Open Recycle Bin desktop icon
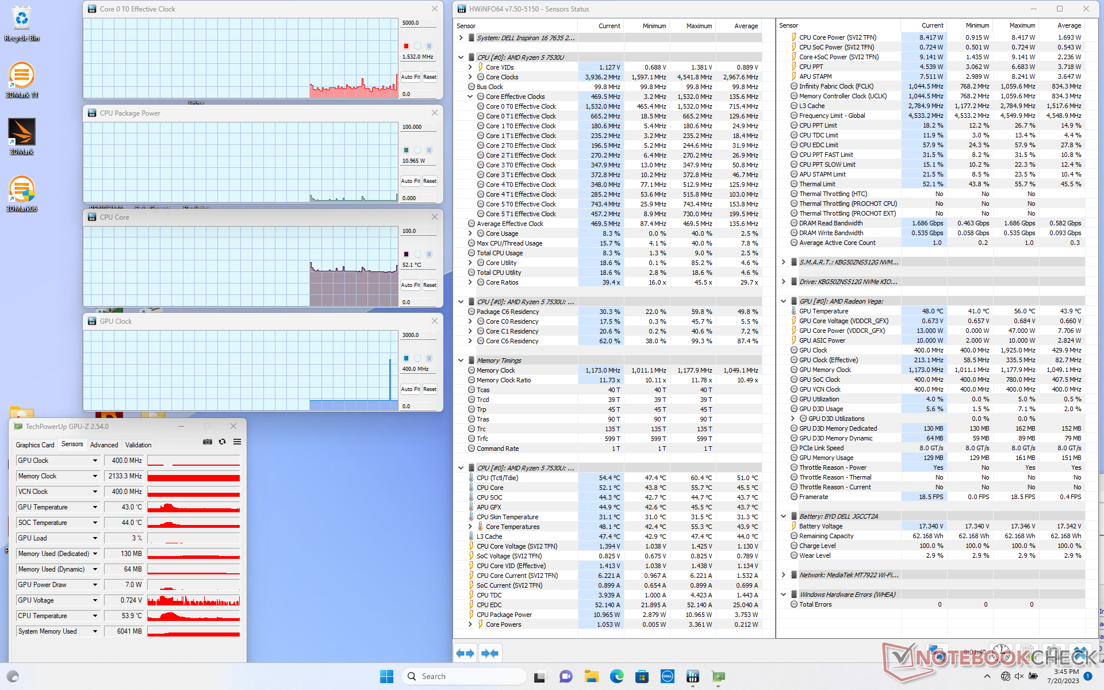Viewport: 1104px width, 690px height. [22, 24]
